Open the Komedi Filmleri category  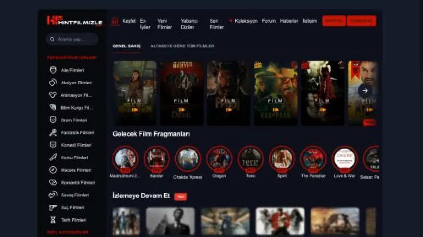[x=76, y=145]
